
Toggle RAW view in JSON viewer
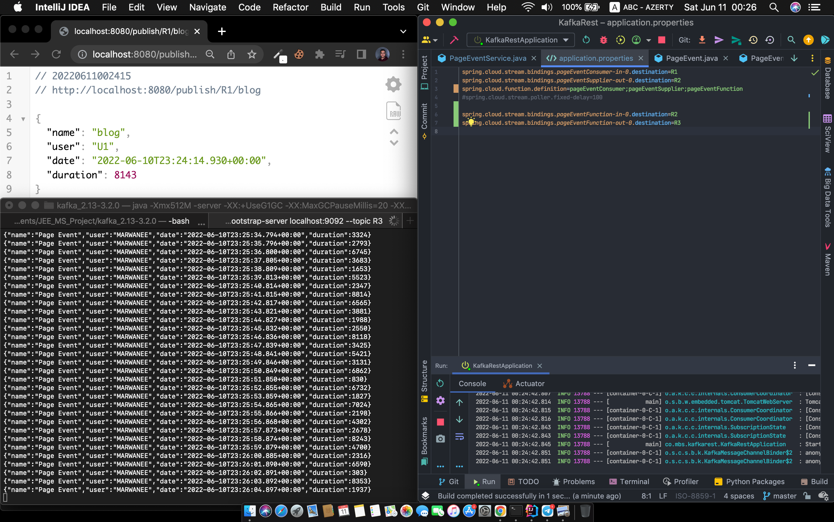coord(393,111)
